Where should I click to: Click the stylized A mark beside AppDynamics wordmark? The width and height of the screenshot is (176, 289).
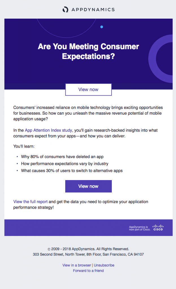click(65, 9)
